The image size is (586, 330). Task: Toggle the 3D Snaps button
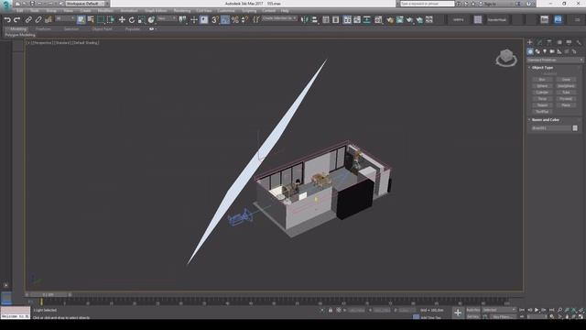(x=215, y=20)
